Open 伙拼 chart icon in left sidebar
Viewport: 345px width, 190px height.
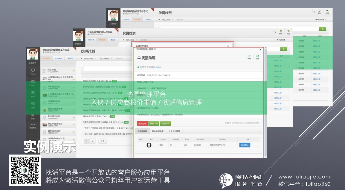pos(33,116)
